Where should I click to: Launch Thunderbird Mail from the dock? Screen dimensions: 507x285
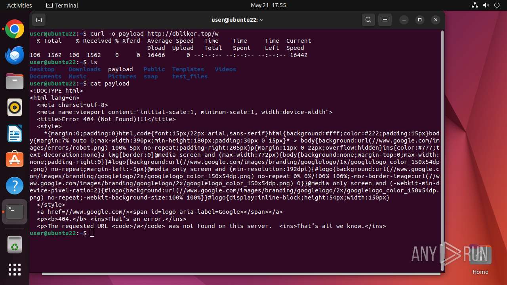pos(15,55)
